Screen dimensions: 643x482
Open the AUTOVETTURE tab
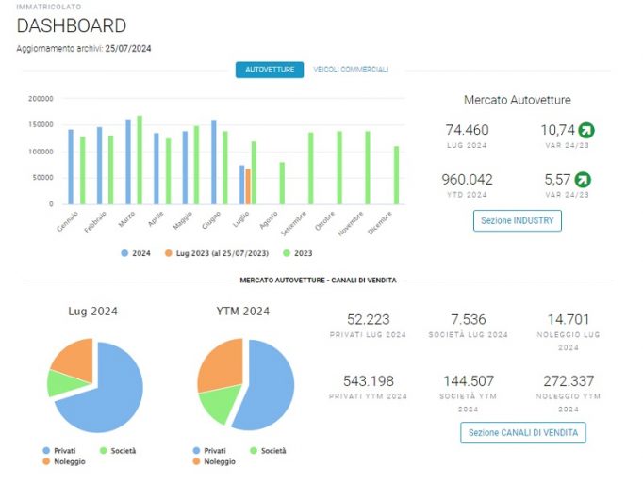[270, 70]
